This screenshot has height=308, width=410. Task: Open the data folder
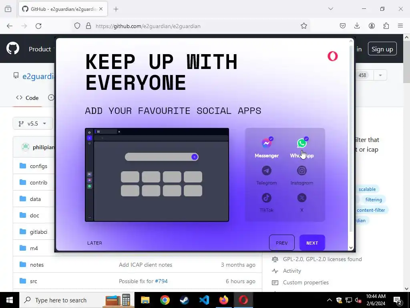pos(35,199)
